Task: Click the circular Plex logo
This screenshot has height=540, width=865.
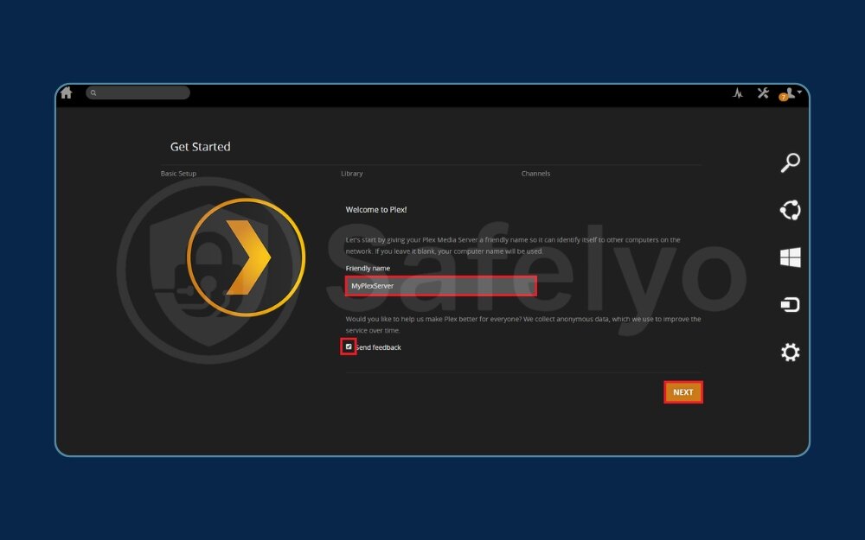Action: [245, 255]
